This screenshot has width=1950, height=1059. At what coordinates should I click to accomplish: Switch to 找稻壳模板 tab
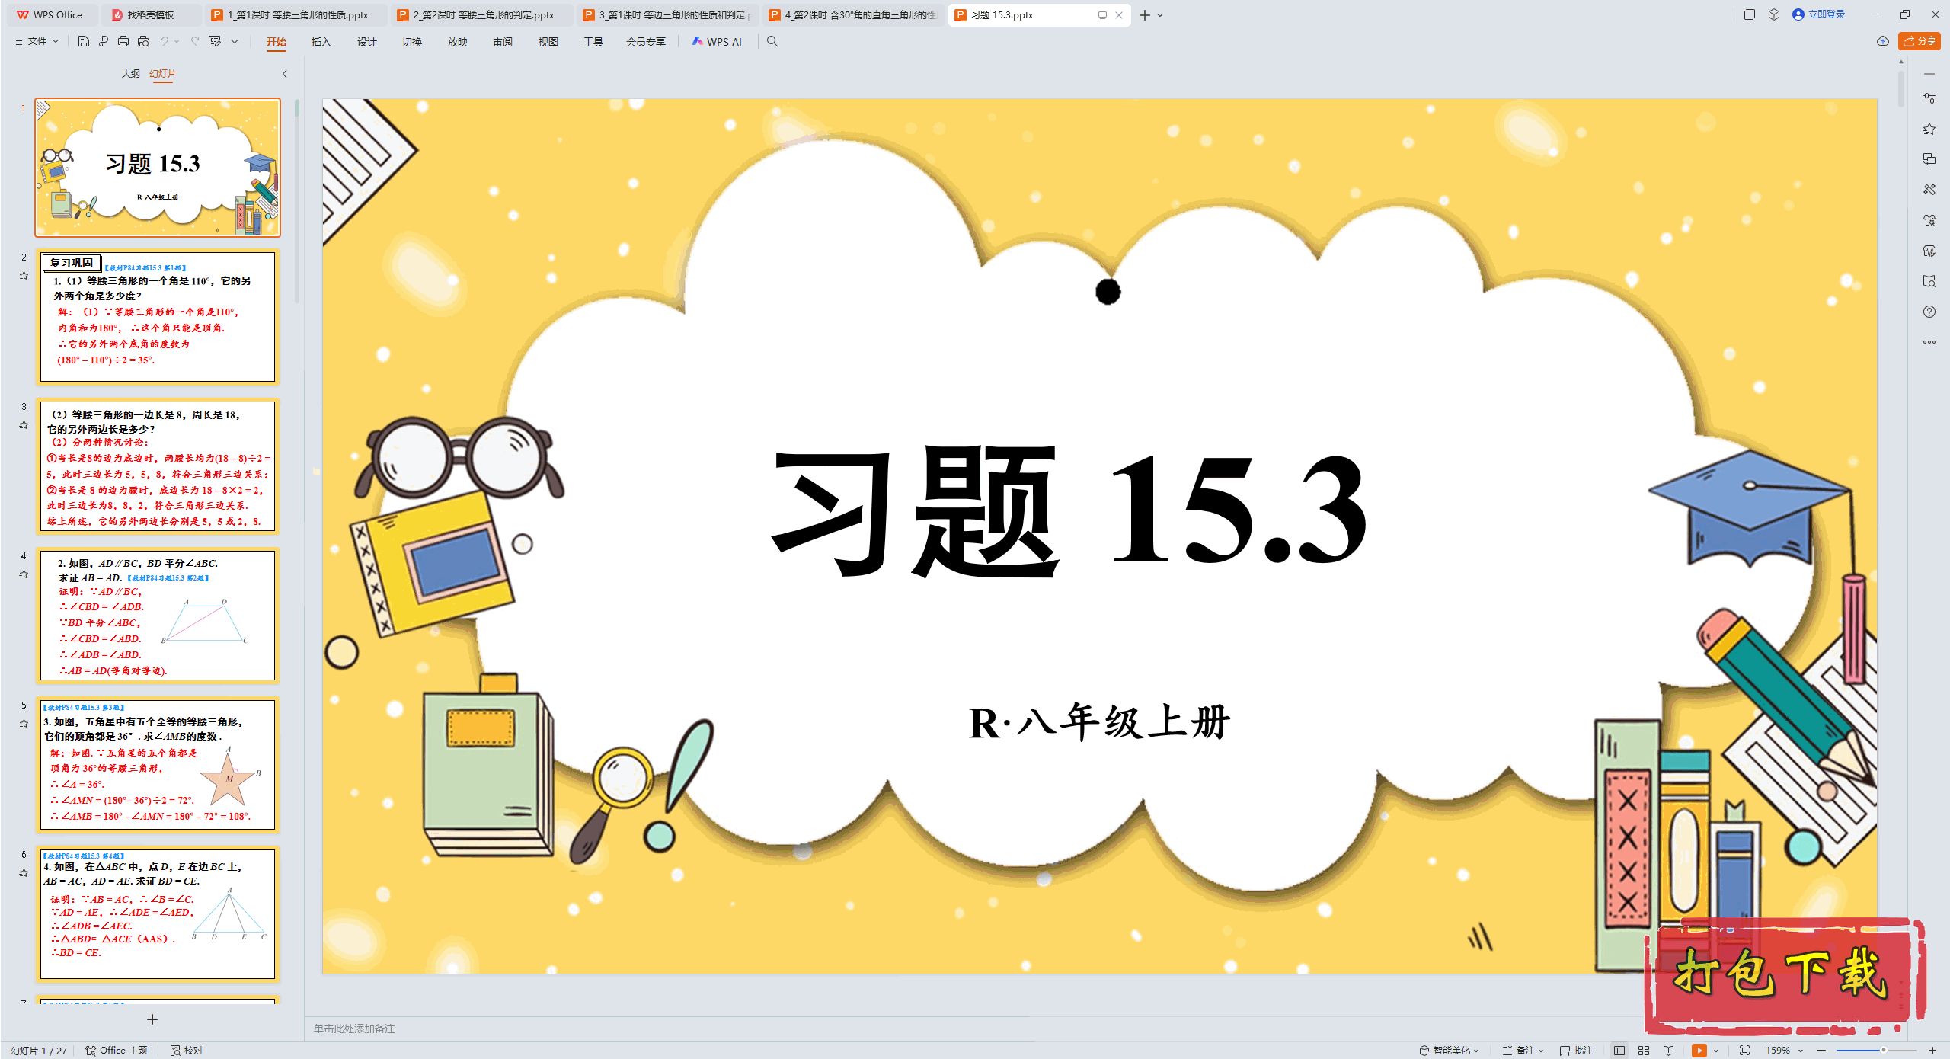point(151,14)
